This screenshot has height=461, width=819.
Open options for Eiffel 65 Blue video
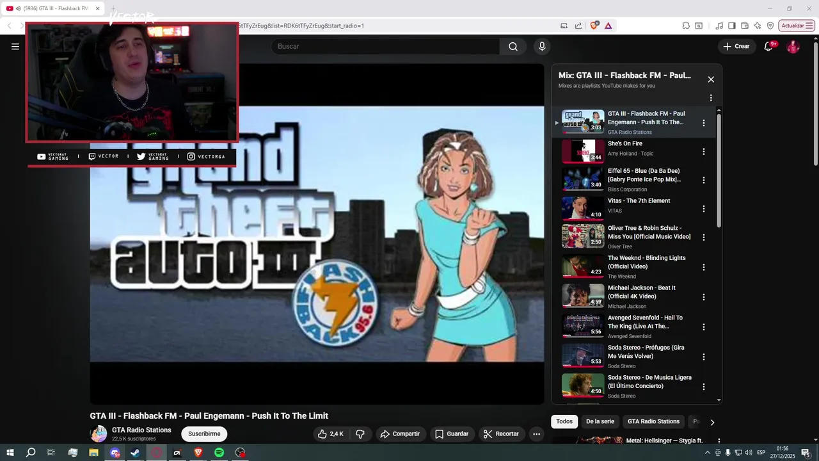704,180
